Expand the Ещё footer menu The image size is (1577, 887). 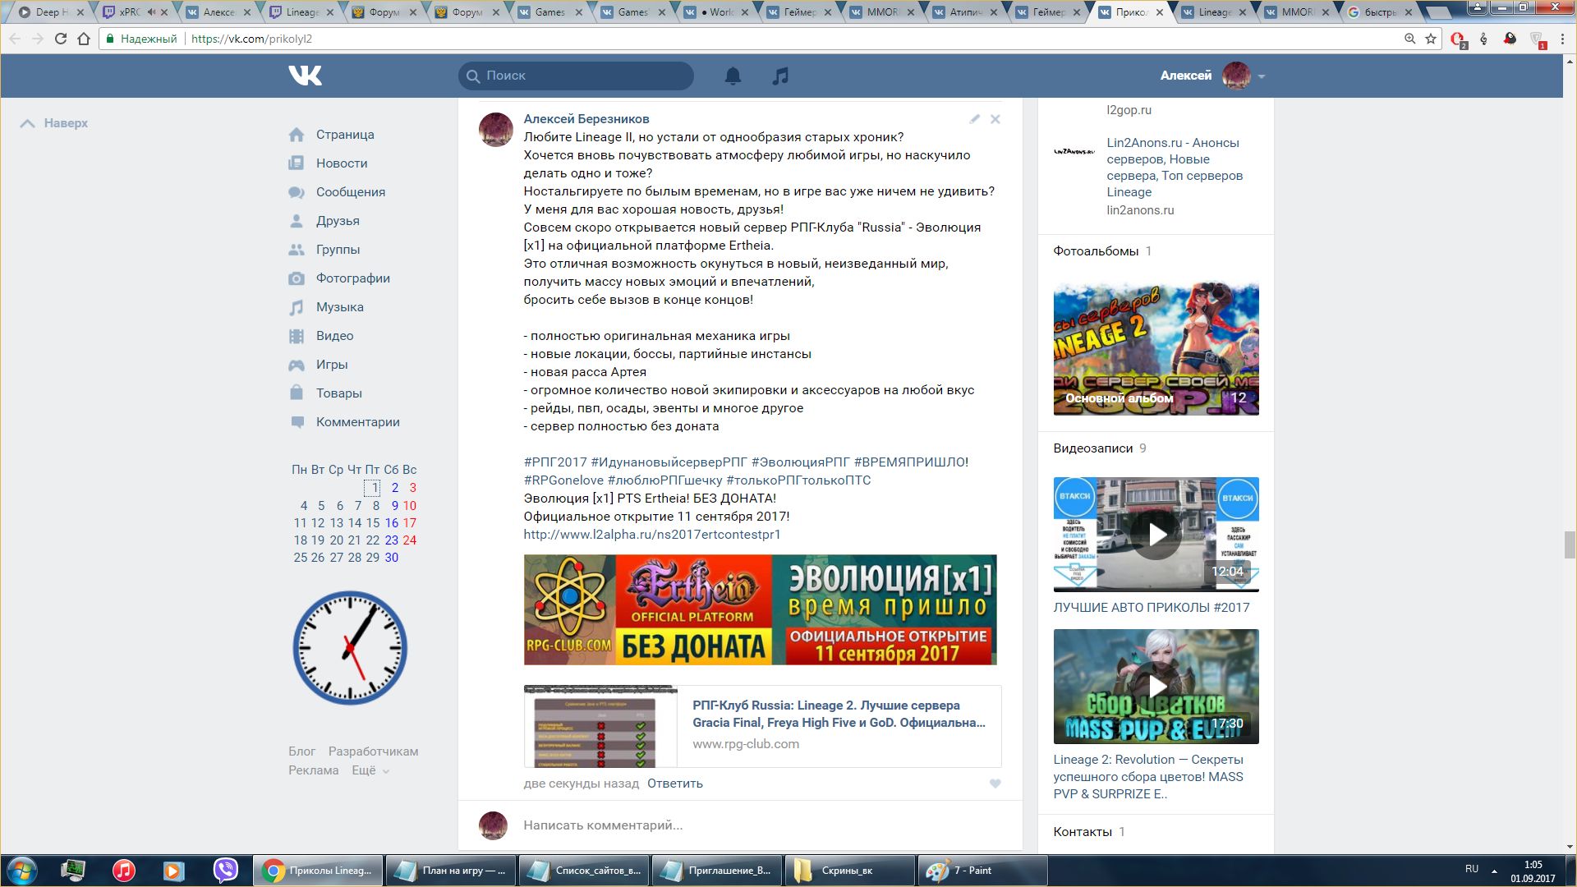370,770
